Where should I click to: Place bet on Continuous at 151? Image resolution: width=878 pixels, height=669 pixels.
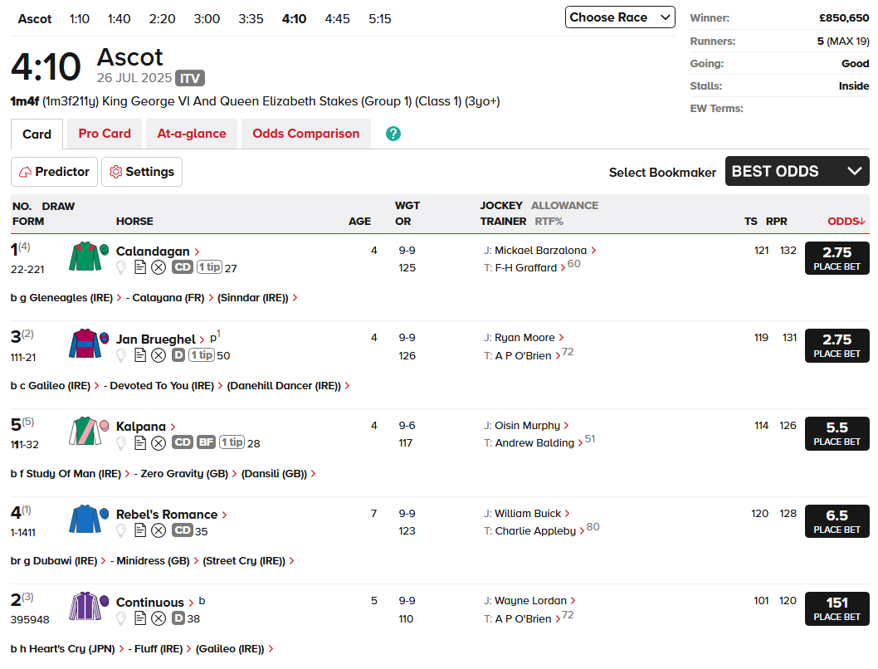point(837,608)
